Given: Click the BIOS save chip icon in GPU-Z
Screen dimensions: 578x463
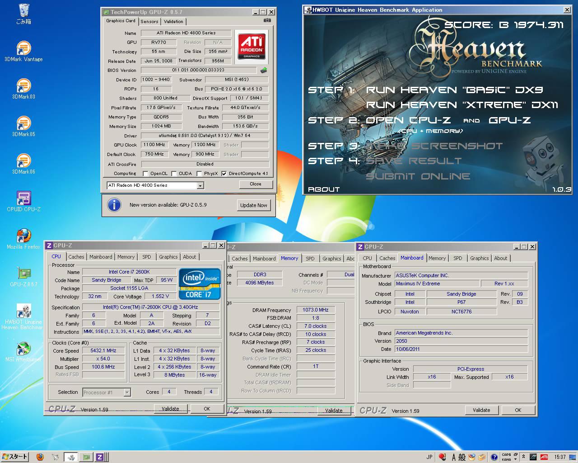Looking at the screenshot, I should 264,70.
